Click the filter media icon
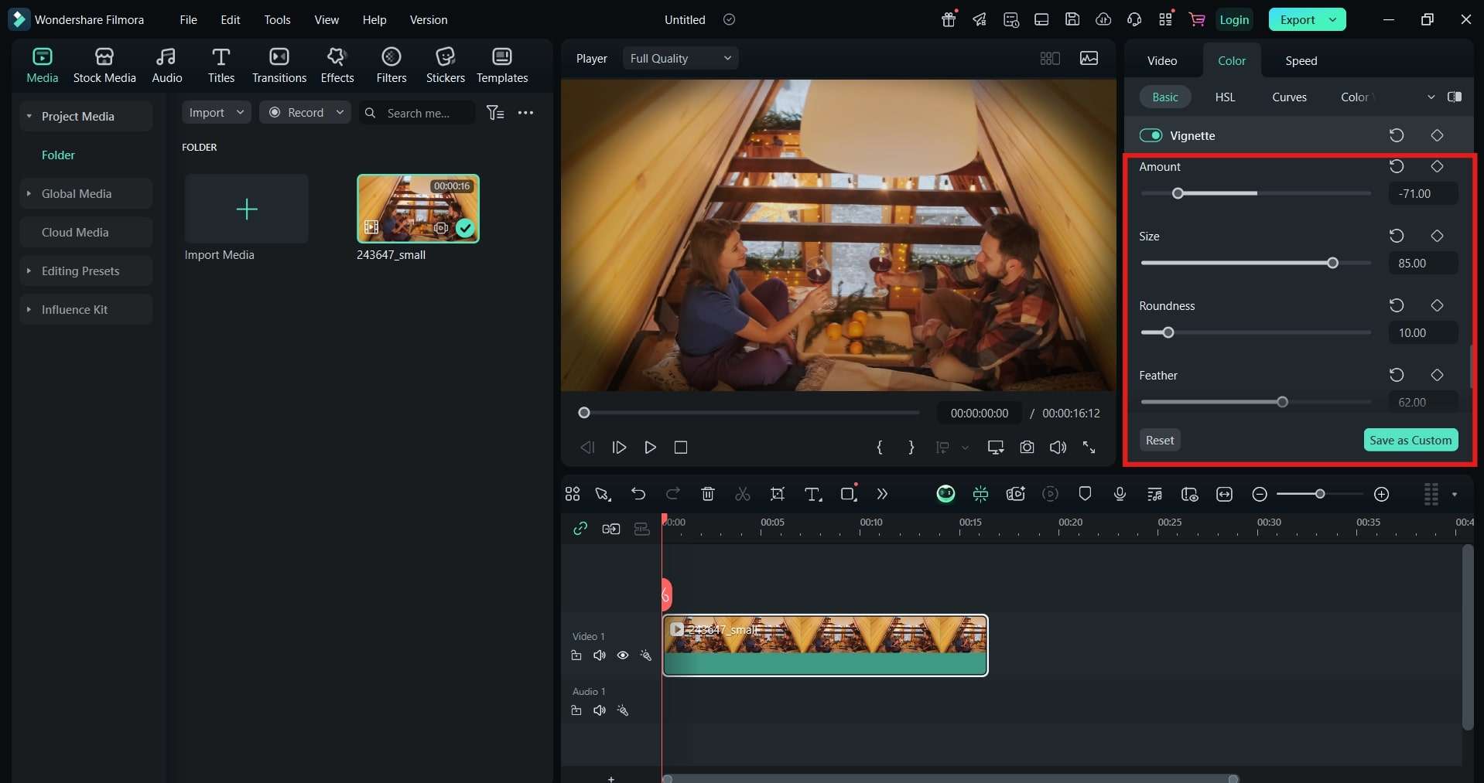The height and width of the screenshot is (783, 1484). click(x=495, y=113)
